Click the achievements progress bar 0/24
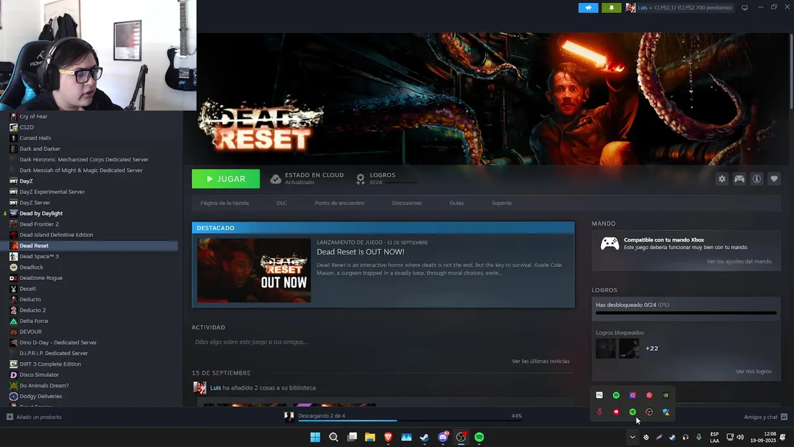The image size is (794, 447). (686, 313)
